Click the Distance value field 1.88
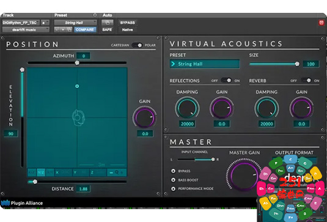Image resolution: width=327 pixels, height=222 pixels. (83, 189)
